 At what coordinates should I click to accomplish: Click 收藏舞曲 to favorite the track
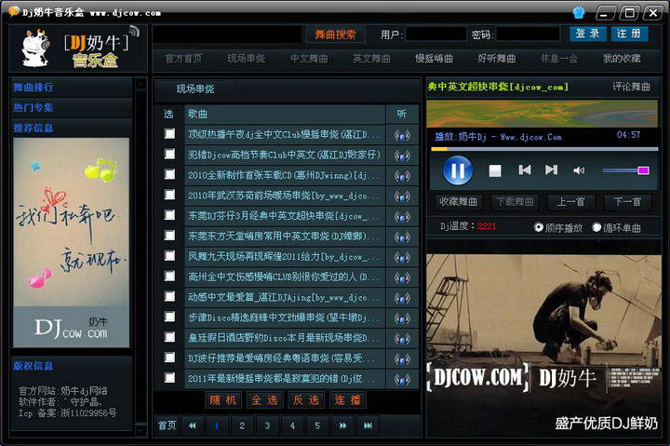(x=458, y=201)
